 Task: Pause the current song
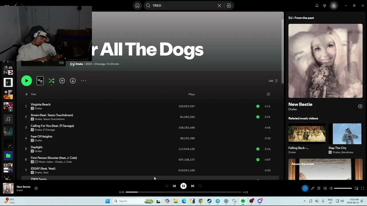coord(183,186)
